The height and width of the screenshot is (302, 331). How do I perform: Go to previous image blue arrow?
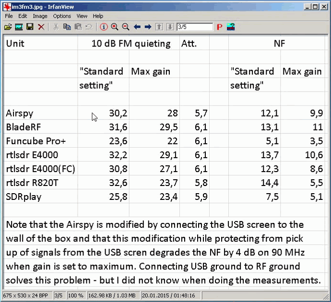click(137, 27)
